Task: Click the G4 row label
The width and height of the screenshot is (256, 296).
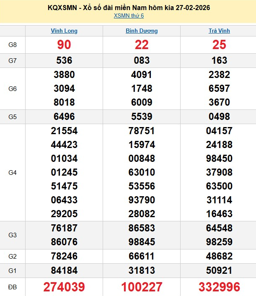Action: (13, 172)
